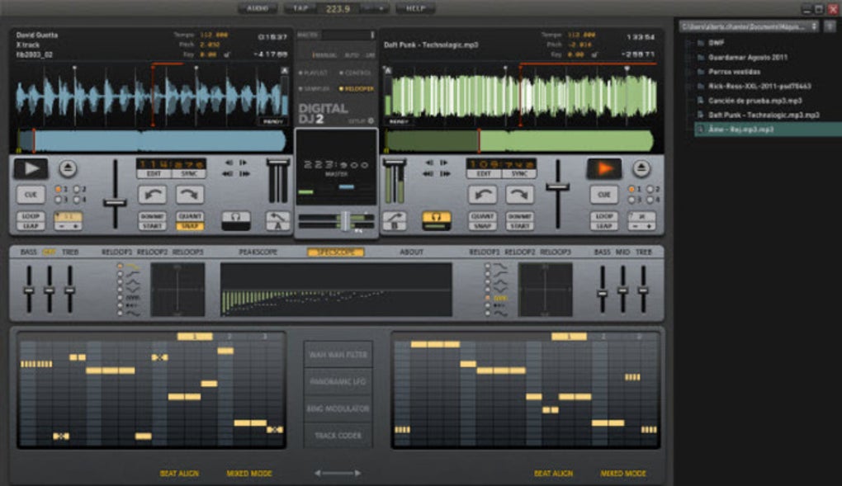Viewport: 842px width, 486px height.
Task: Click the blue track overview waveform on left deck
Action: click(x=151, y=141)
